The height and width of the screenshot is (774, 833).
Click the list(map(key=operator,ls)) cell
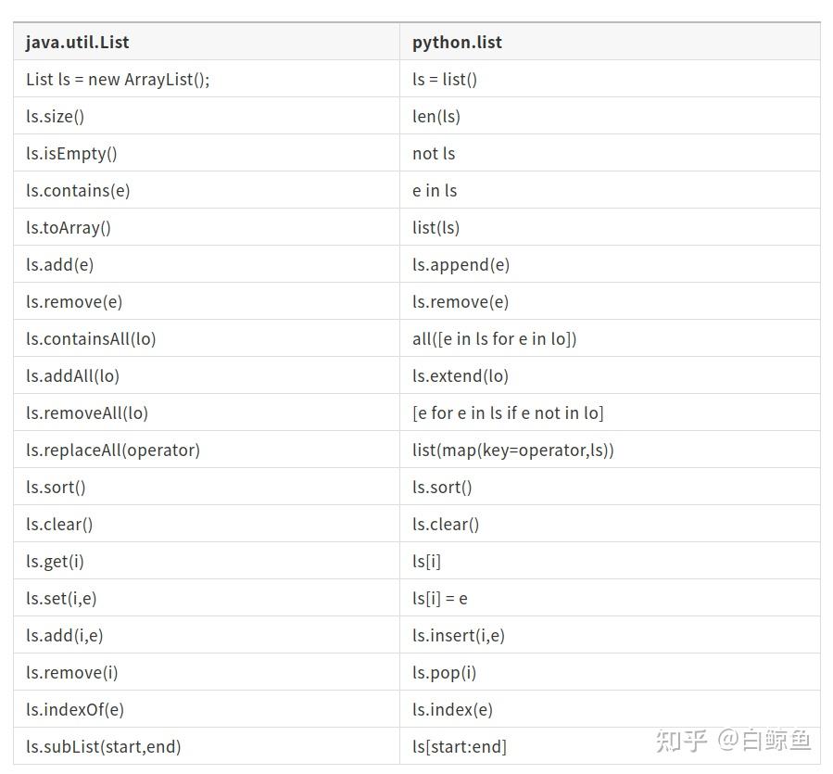tap(513, 450)
